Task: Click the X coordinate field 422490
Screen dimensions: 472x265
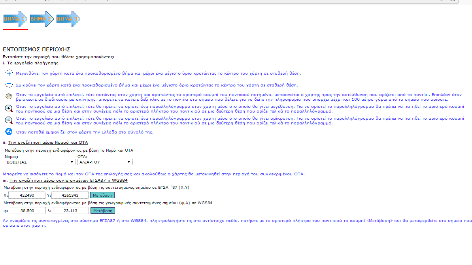Action: point(27,195)
